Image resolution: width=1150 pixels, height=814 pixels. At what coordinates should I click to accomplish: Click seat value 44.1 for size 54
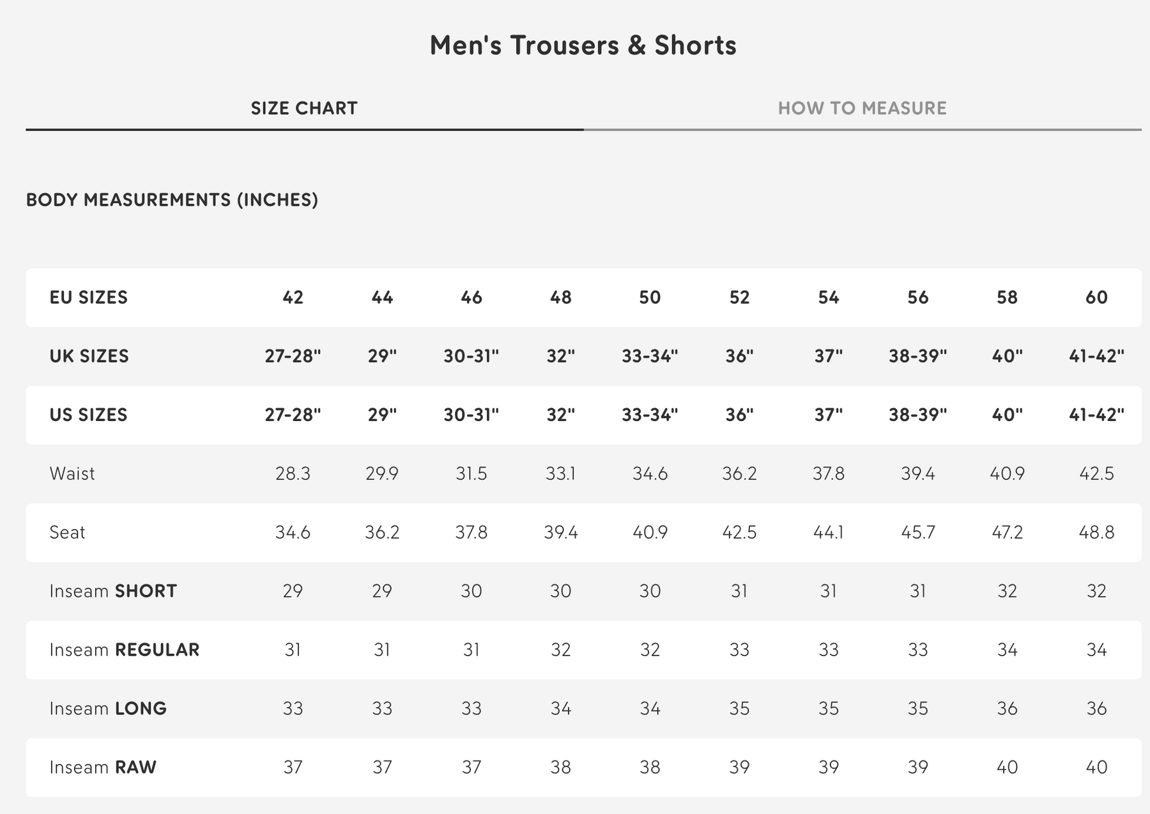pos(828,533)
